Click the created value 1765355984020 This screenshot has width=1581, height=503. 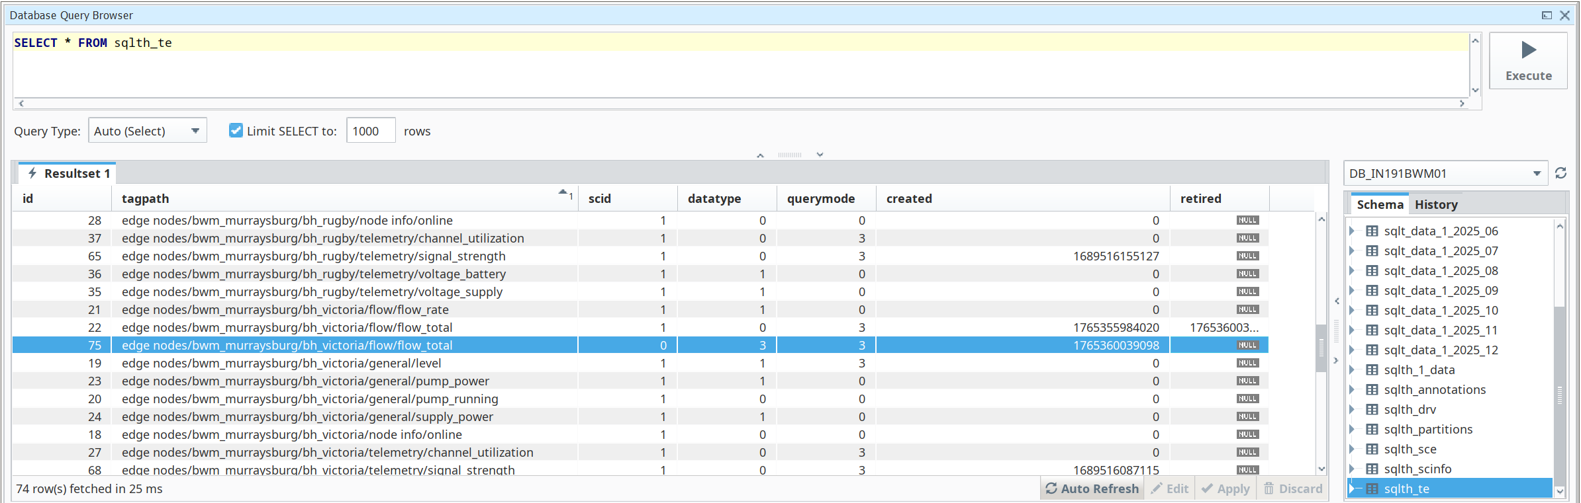click(x=1116, y=327)
